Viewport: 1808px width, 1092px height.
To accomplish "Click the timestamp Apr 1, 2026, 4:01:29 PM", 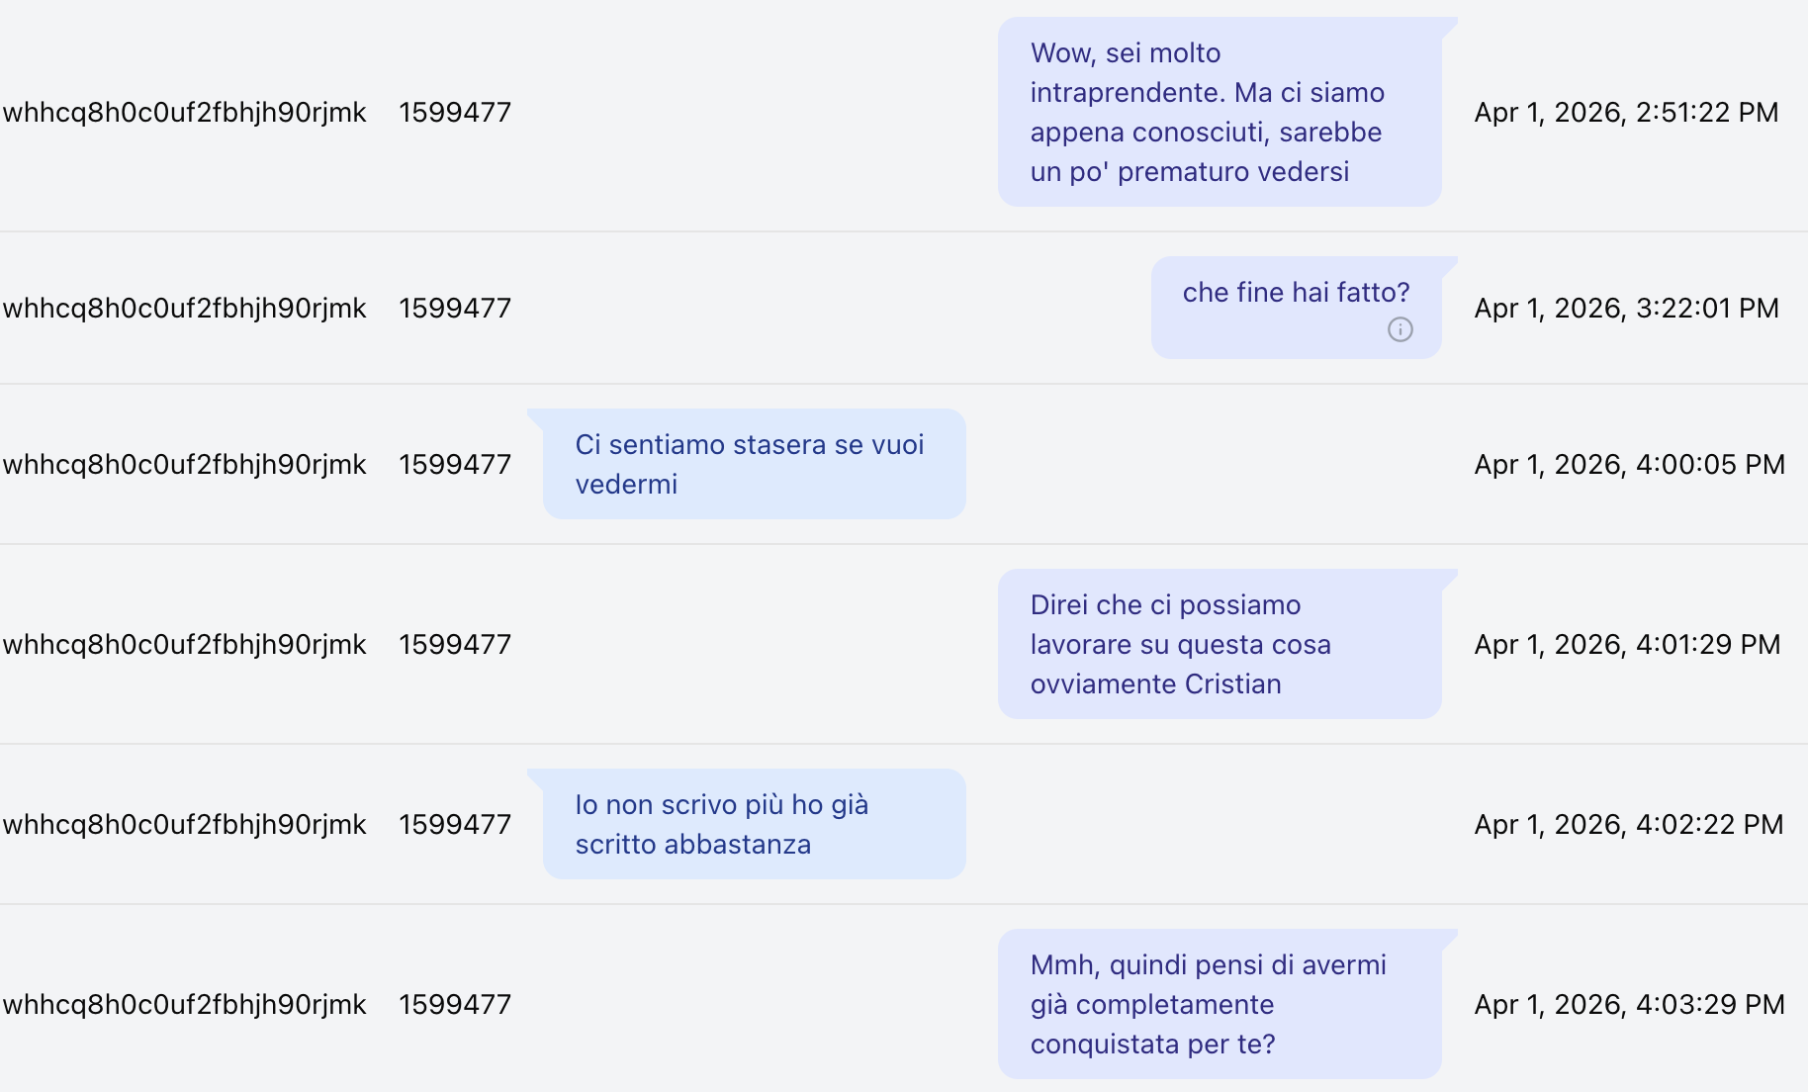I will [1627, 645].
